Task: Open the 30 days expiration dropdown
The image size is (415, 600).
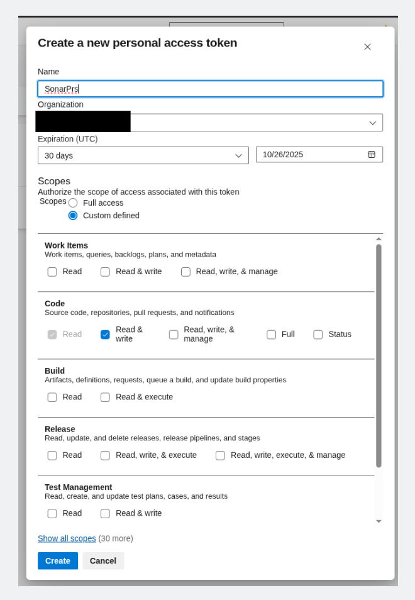Action: click(143, 155)
